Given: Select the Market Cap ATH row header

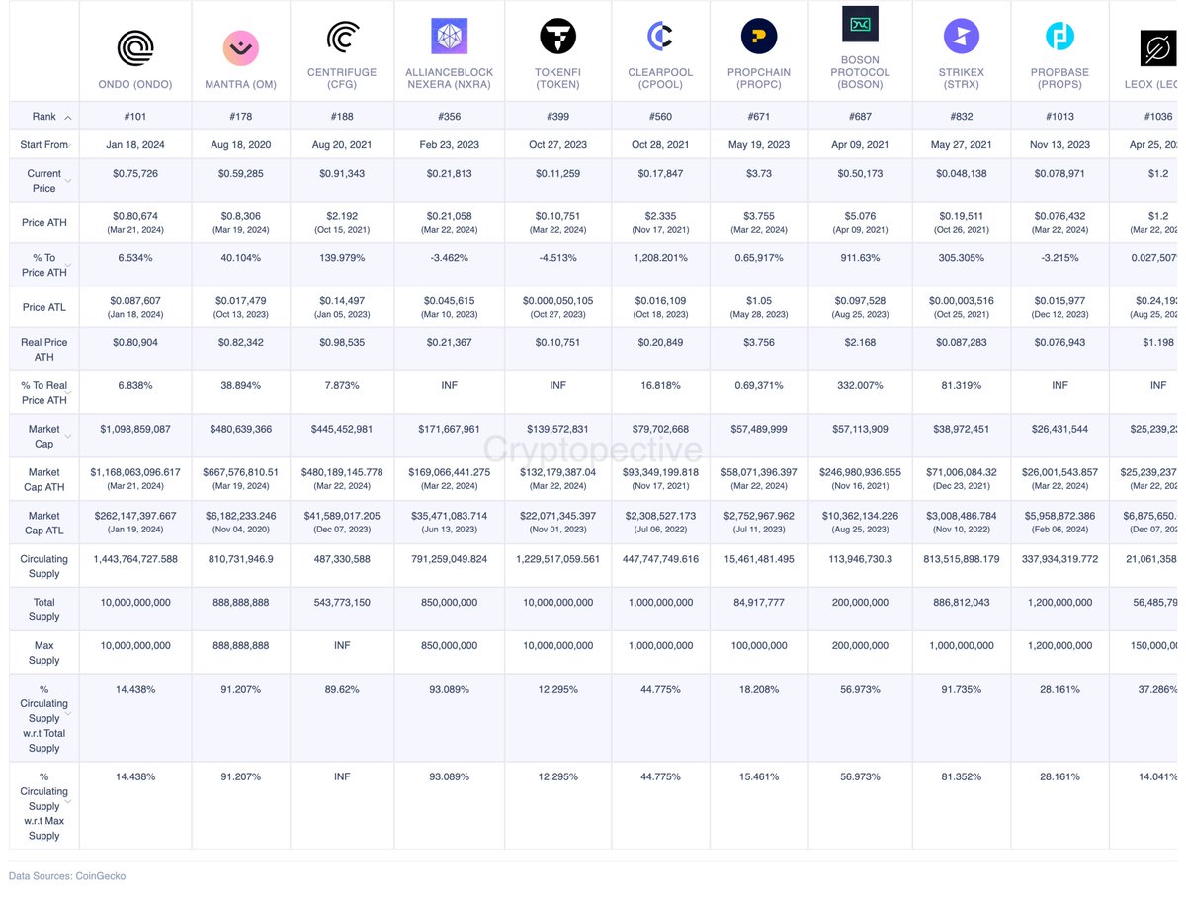Looking at the screenshot, I should coord(44,480).
